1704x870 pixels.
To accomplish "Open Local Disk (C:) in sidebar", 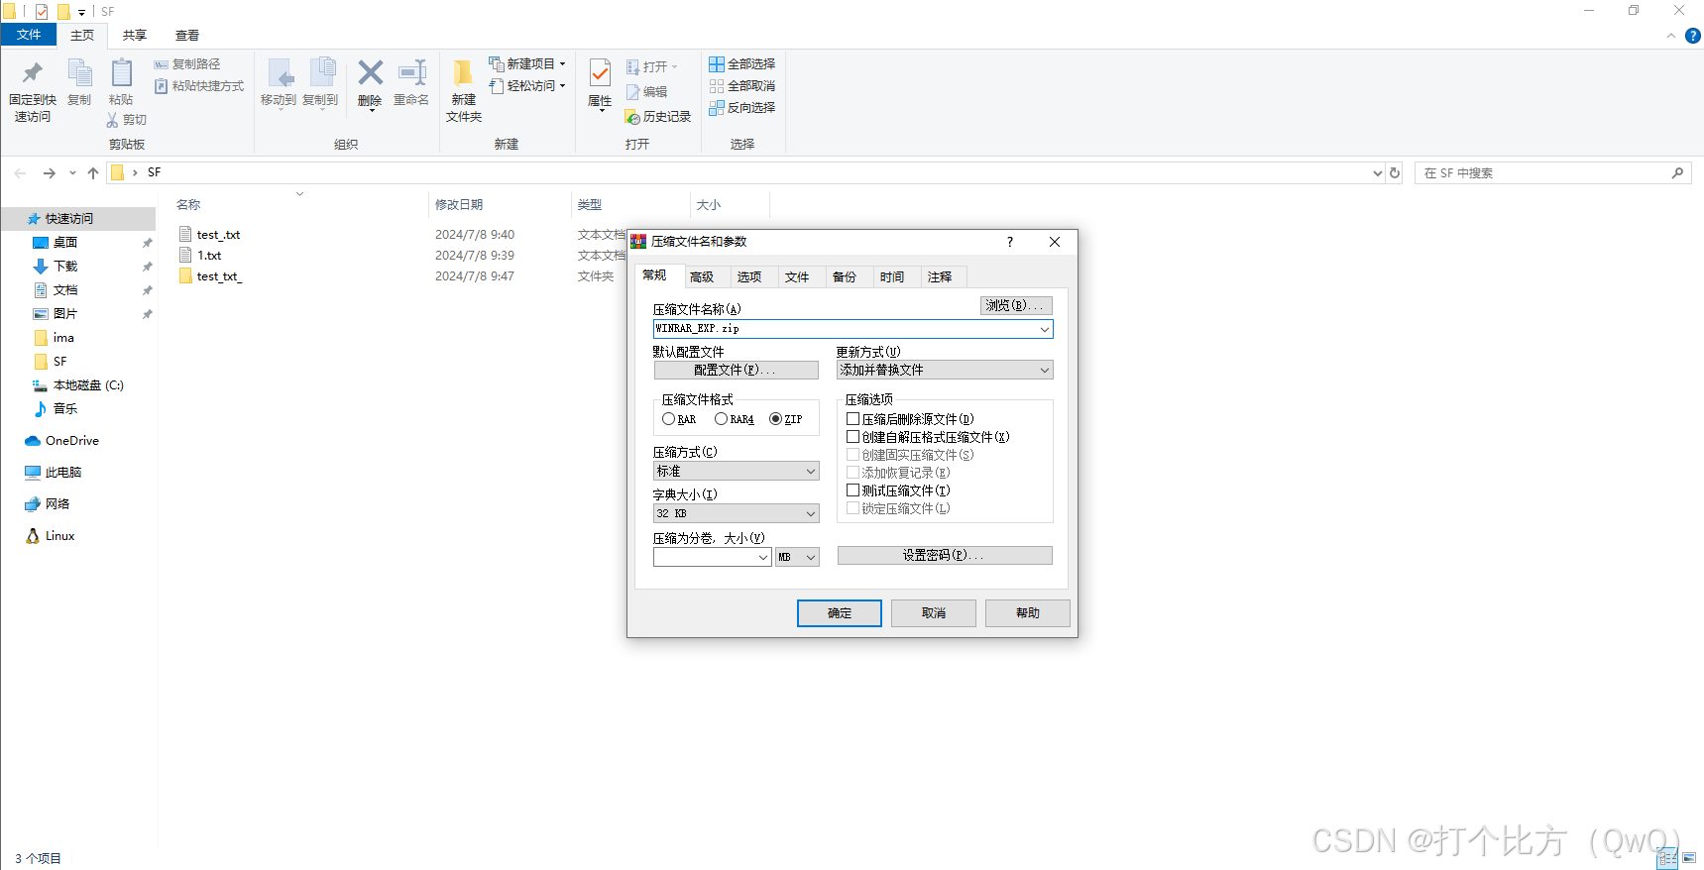I will 88,385.
